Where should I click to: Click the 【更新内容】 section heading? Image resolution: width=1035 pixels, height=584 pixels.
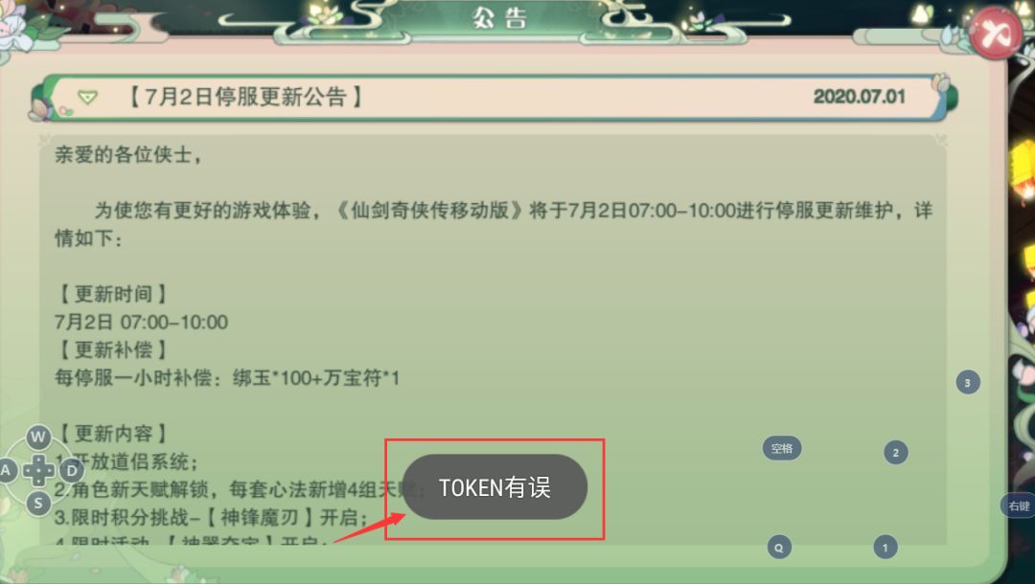tap(113, 434)
